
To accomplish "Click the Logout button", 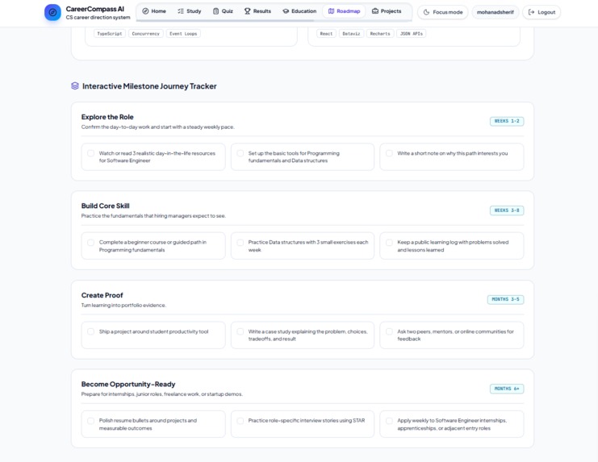I will 542,12.
